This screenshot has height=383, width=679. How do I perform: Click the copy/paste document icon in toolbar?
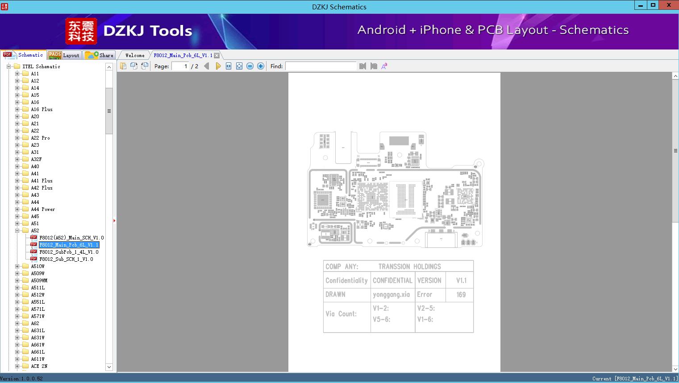[123, 66]
